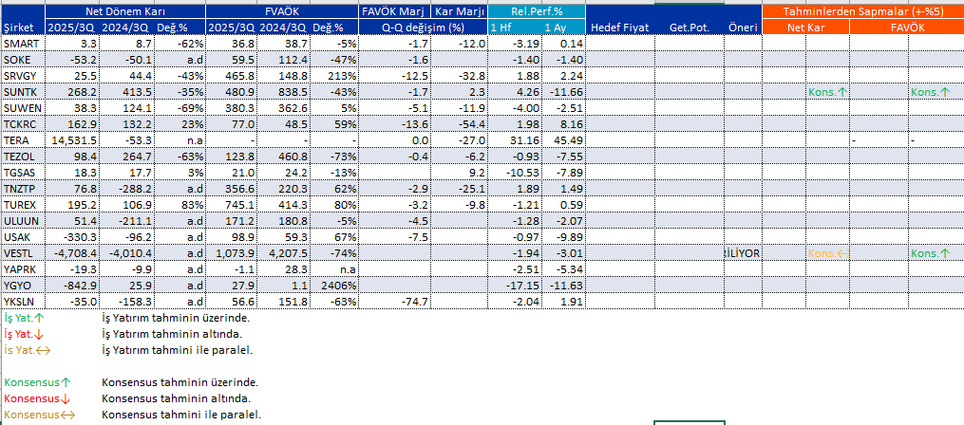Select the 'Tahminlerden Sapmalar' orange header
This screenshot has width=964, height=425.
(x=862, y=11)
